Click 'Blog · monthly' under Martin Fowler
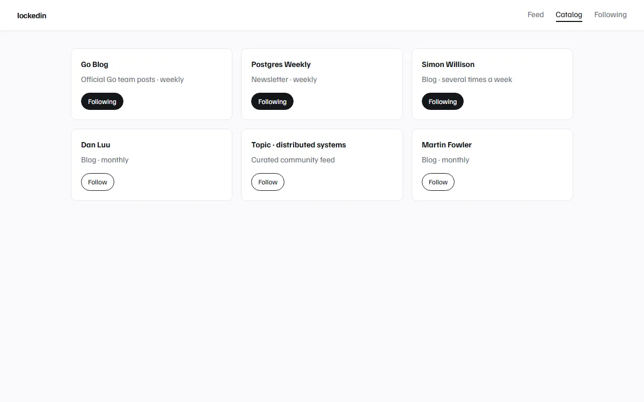 point(445,160)
